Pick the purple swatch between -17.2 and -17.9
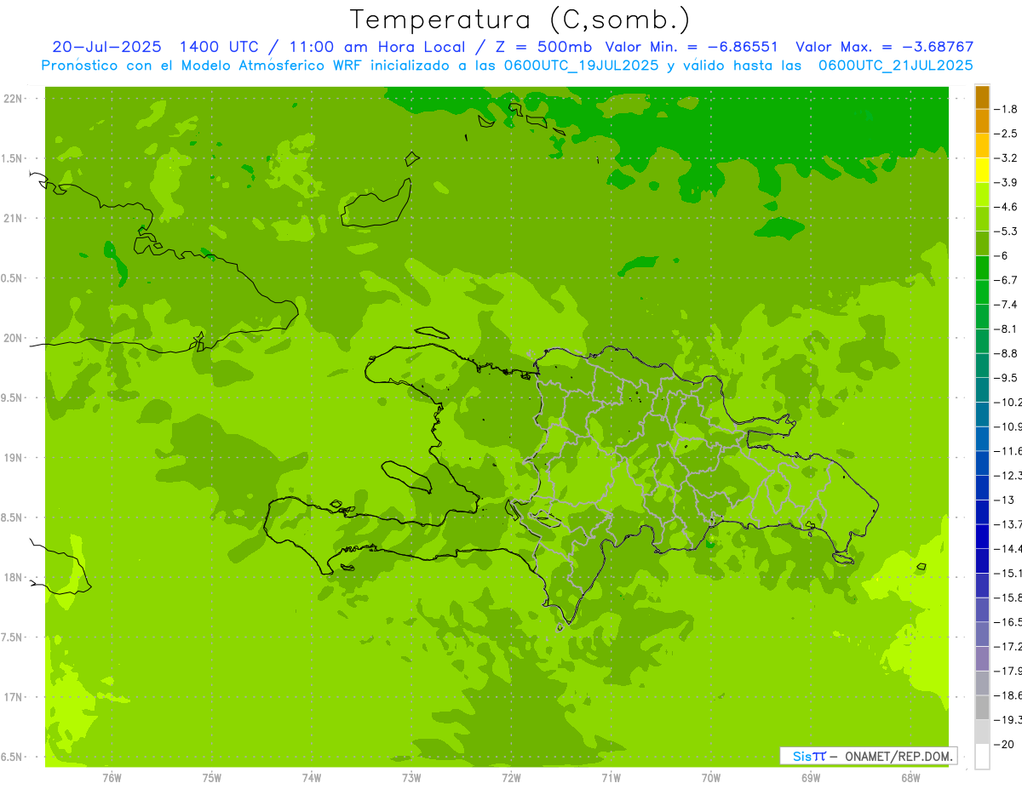Screen dimensions: 1022x789 pos(982,659)
